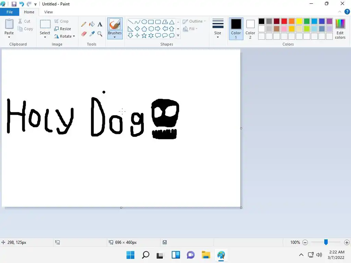Select the Pencil tool
This screenshot has height=263, width=351.
pyautogui.click(x=84, y=24)
